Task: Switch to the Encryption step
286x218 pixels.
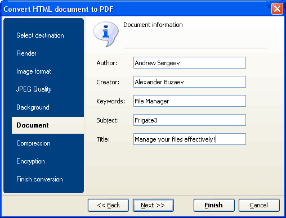Action: pos(30,161)
